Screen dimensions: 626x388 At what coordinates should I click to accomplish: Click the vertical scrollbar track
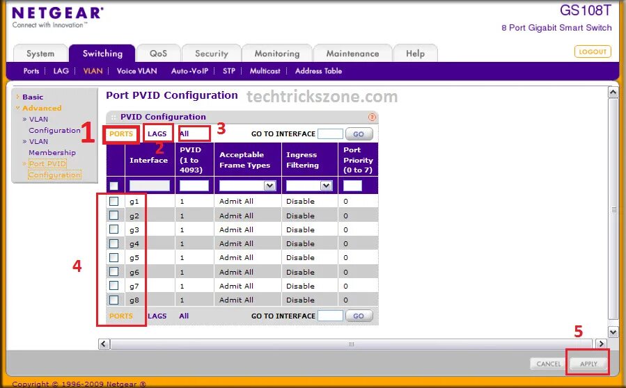pyautogui.click(x=613, y=209)
